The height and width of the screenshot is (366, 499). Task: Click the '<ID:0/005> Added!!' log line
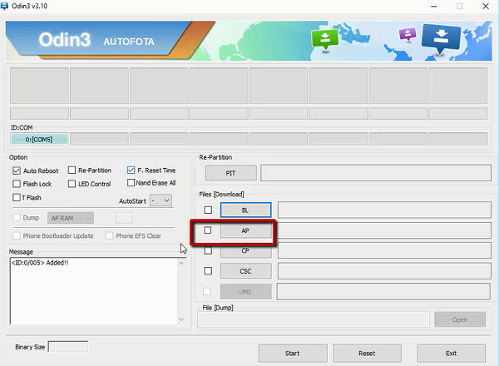pyautogui.click(x=40, y=263)
